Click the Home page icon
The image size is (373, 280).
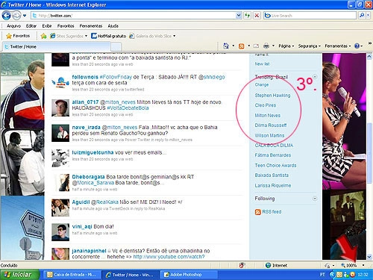[x=226, y=46]
